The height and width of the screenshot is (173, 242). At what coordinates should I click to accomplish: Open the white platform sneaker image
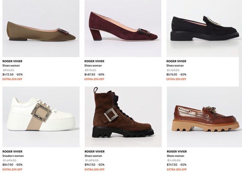pos(40,117)
